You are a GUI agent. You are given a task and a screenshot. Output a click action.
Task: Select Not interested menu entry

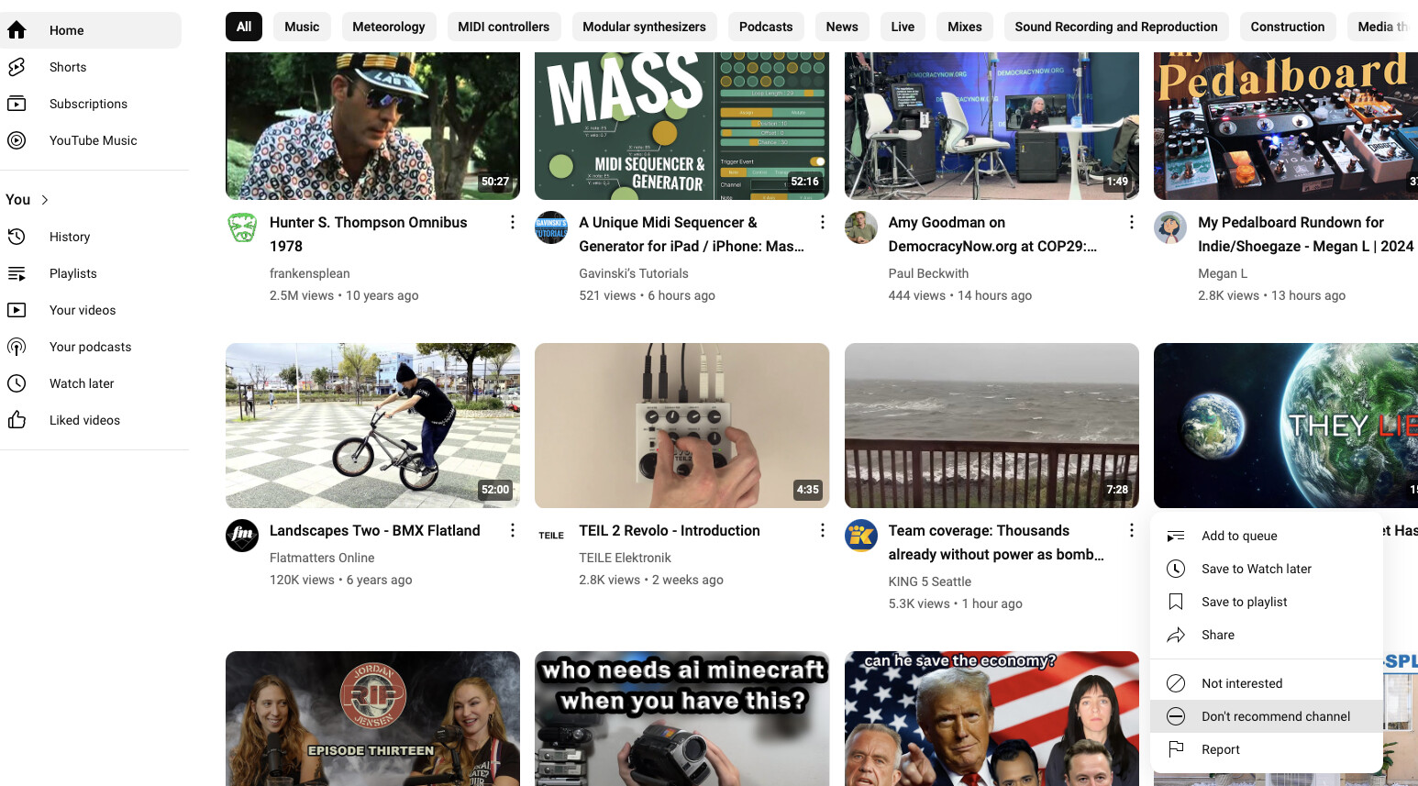[1266, 683]
